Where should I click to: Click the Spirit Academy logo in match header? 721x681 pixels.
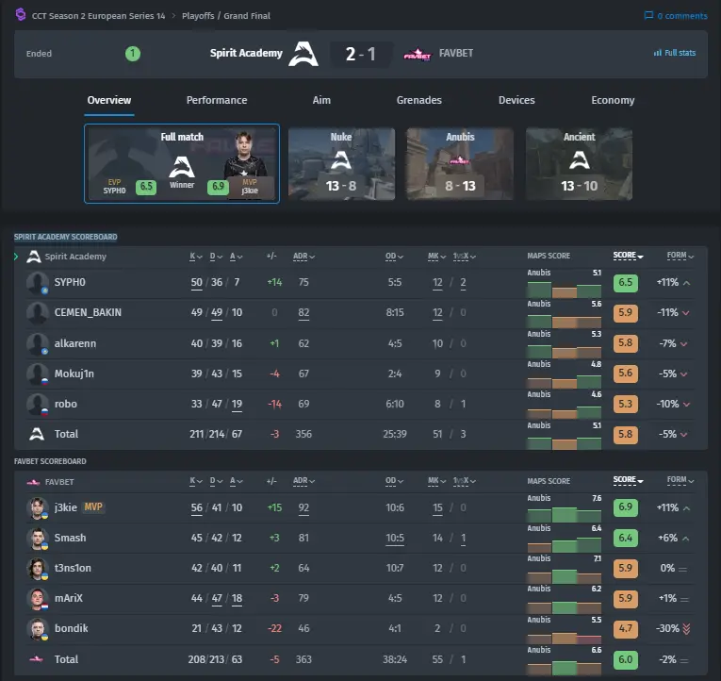coord(303,54)
